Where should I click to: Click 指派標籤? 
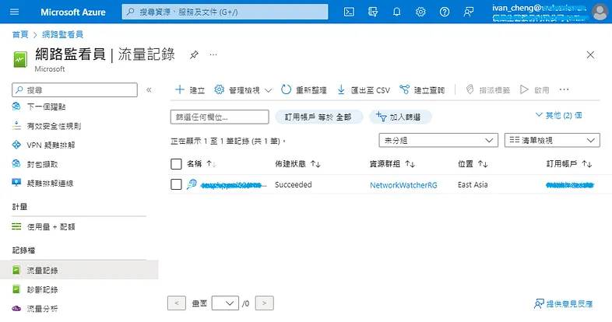pyautogui.click(x=488, y=90)
